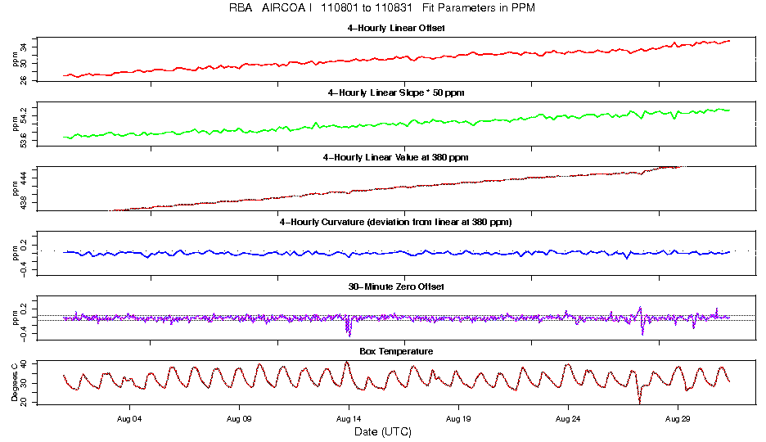Click the Box Temperature peak at Aug 14
The image size is (766, 442).
click(346, 363)
